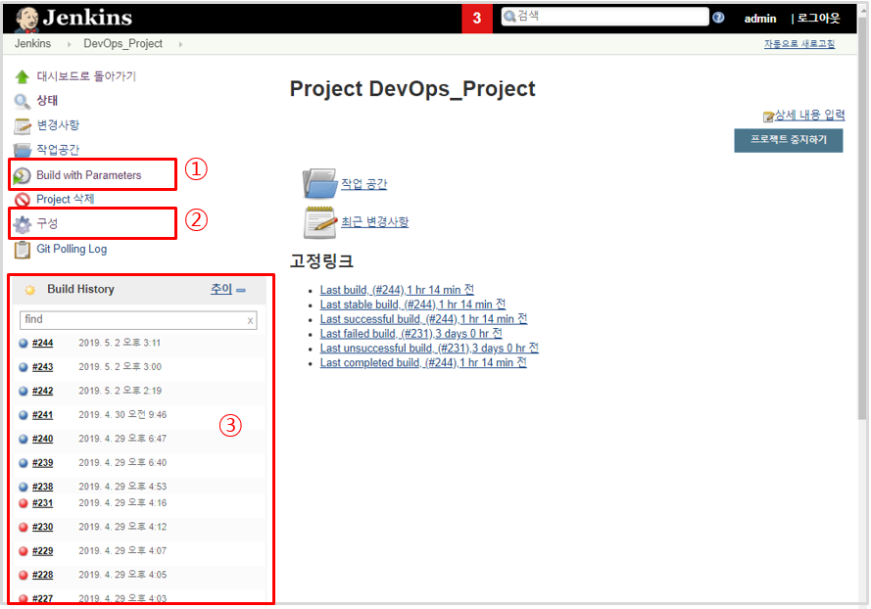Viewport: 871px width, 609px height.
Task: Click the 자동으로 새로고침 link
Action: pyautogui.click(x=799, y=44)
